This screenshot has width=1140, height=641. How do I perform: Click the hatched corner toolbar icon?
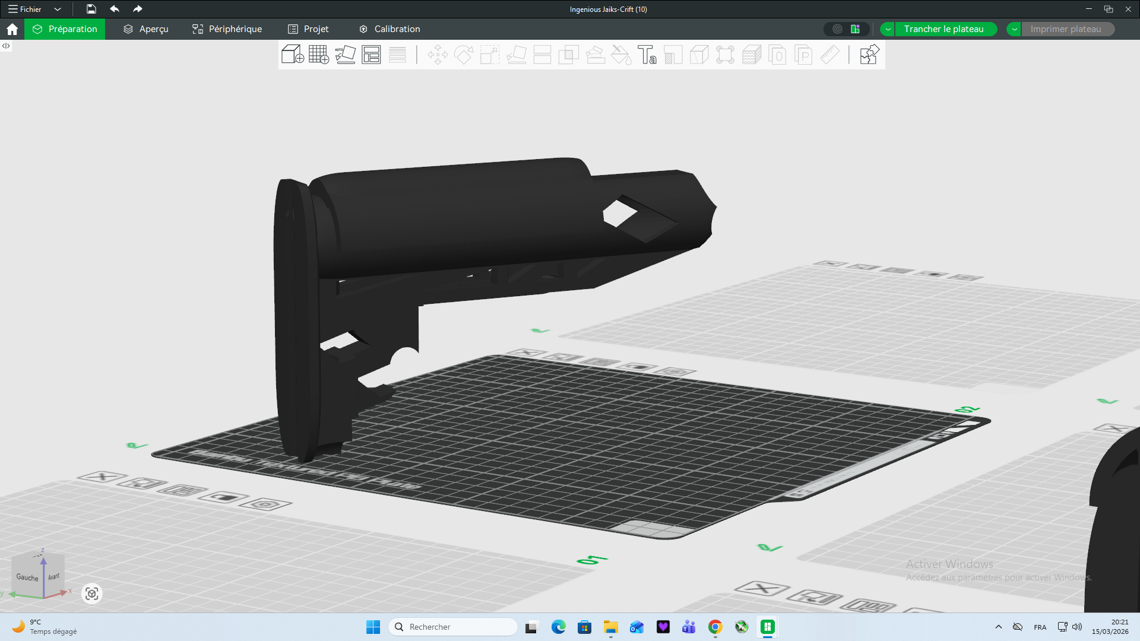[x=673, y=55]
